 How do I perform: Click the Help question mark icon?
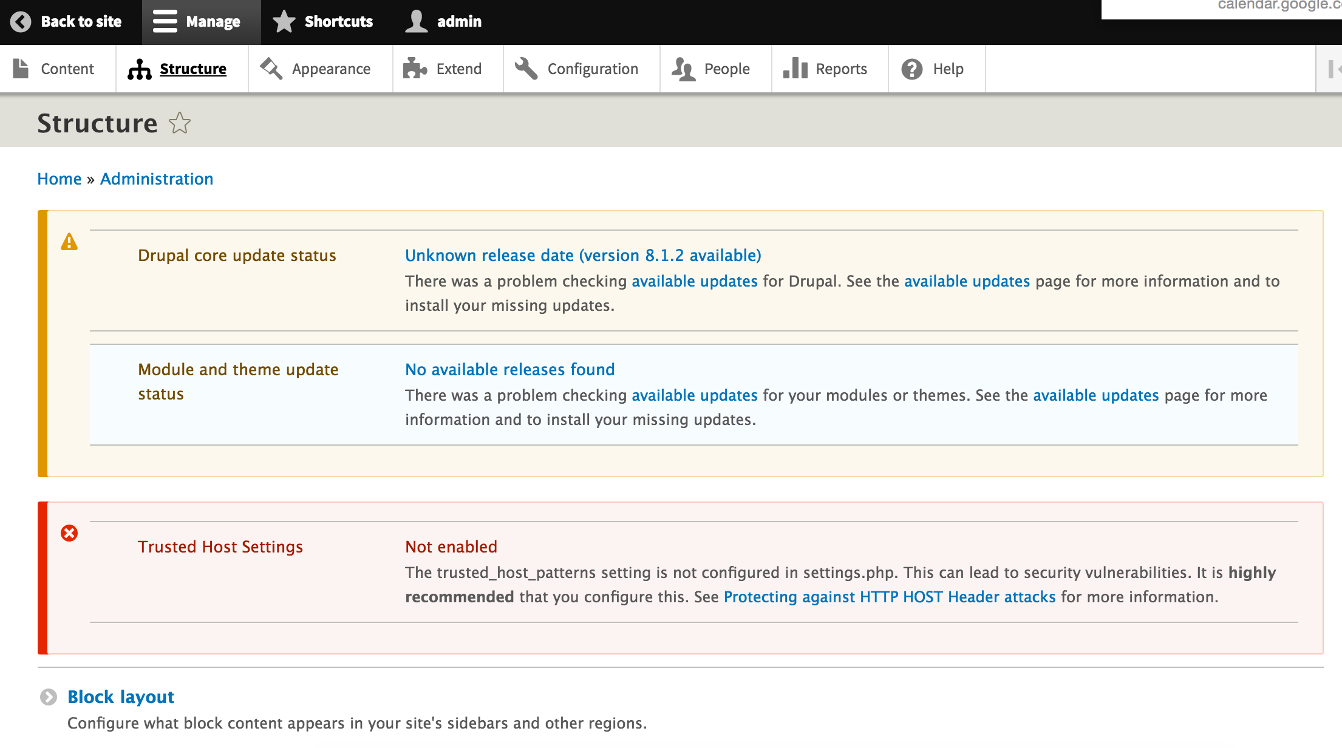[x=912, y=69]
